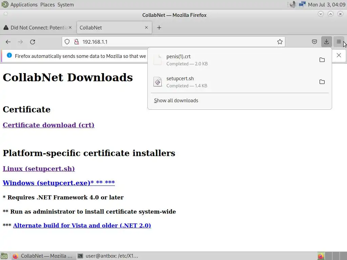Open Alternate build for Vista link
347x260 pixels.
click(82, 225)
